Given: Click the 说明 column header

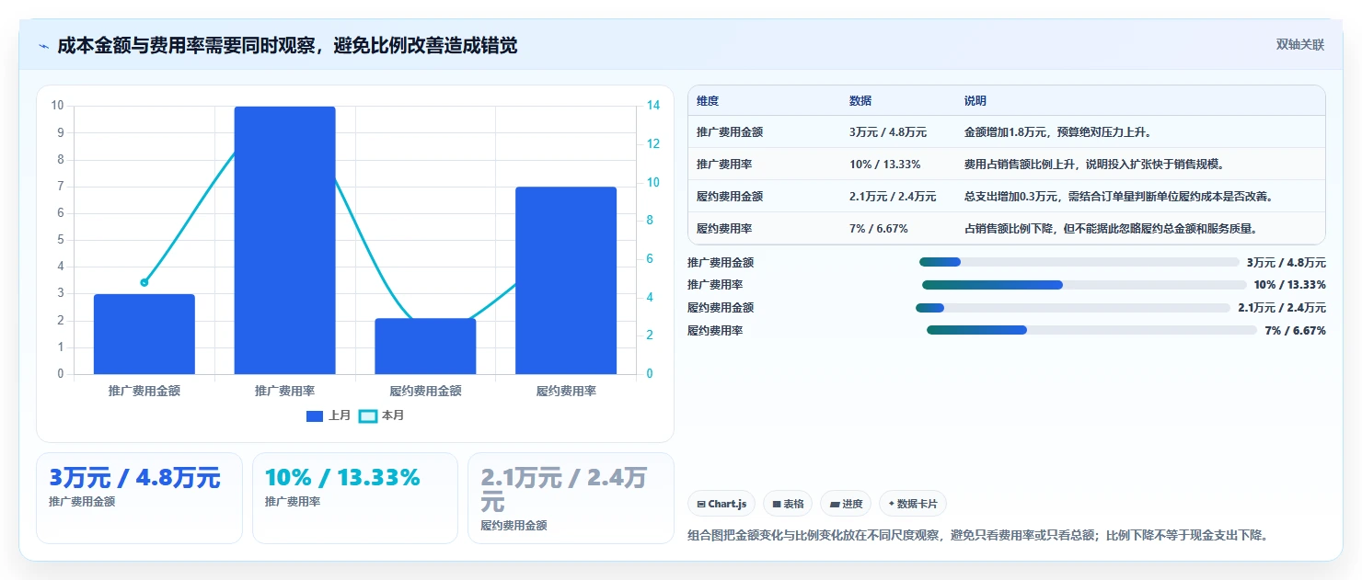Looking at the screenshot, I should click(975, 101).
